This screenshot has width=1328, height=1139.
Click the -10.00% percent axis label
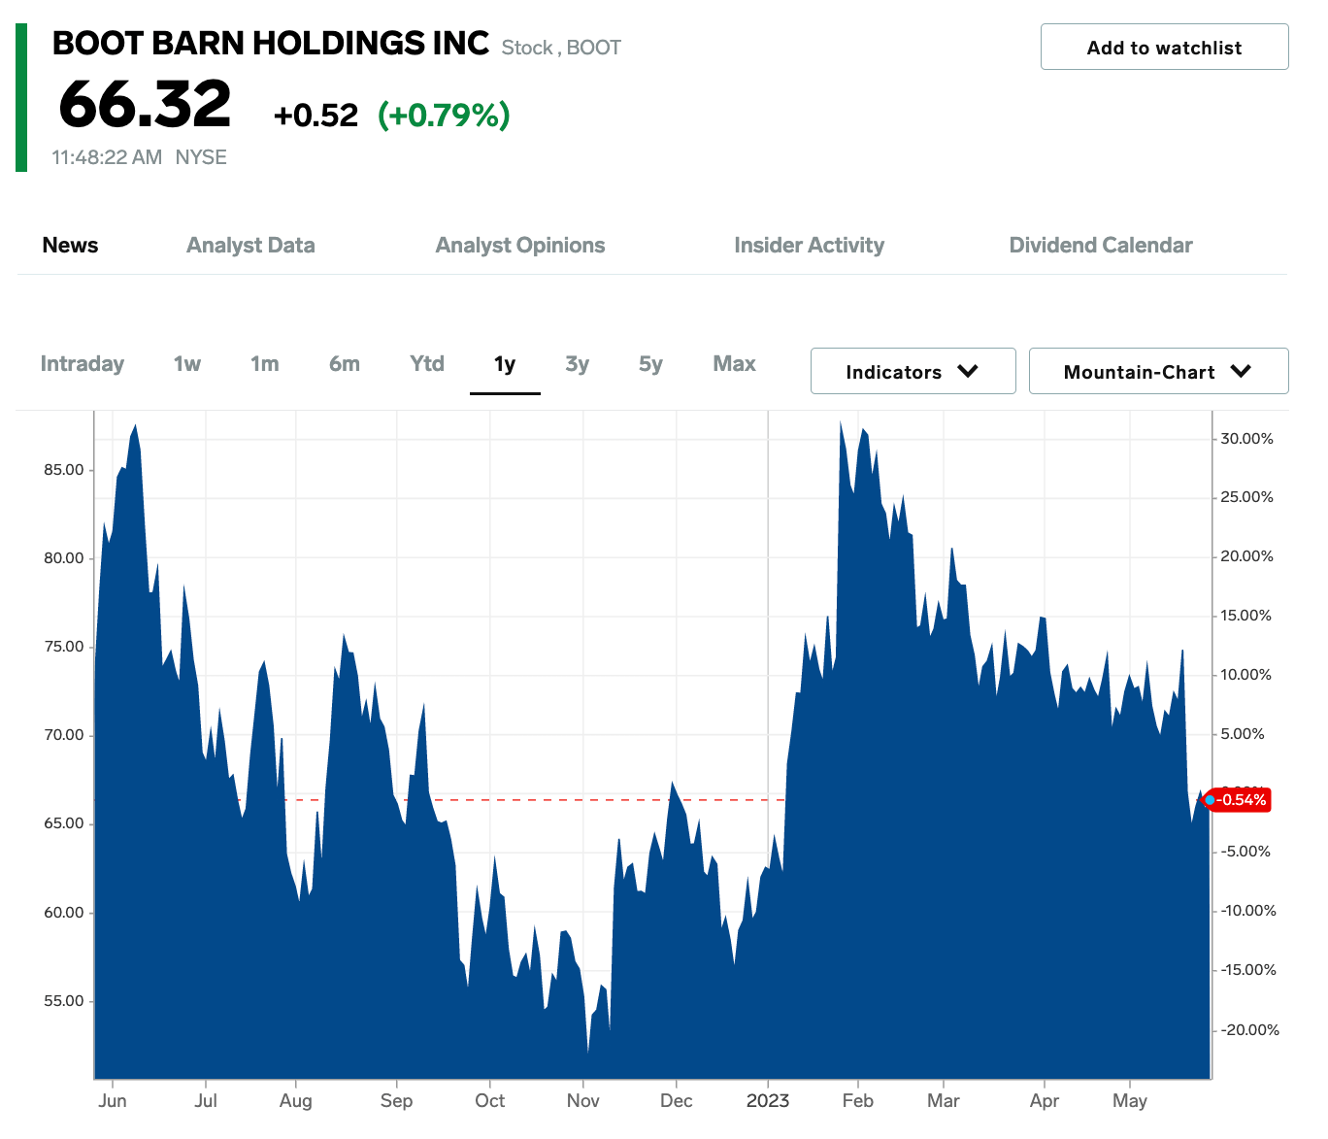coord(1247,911)
